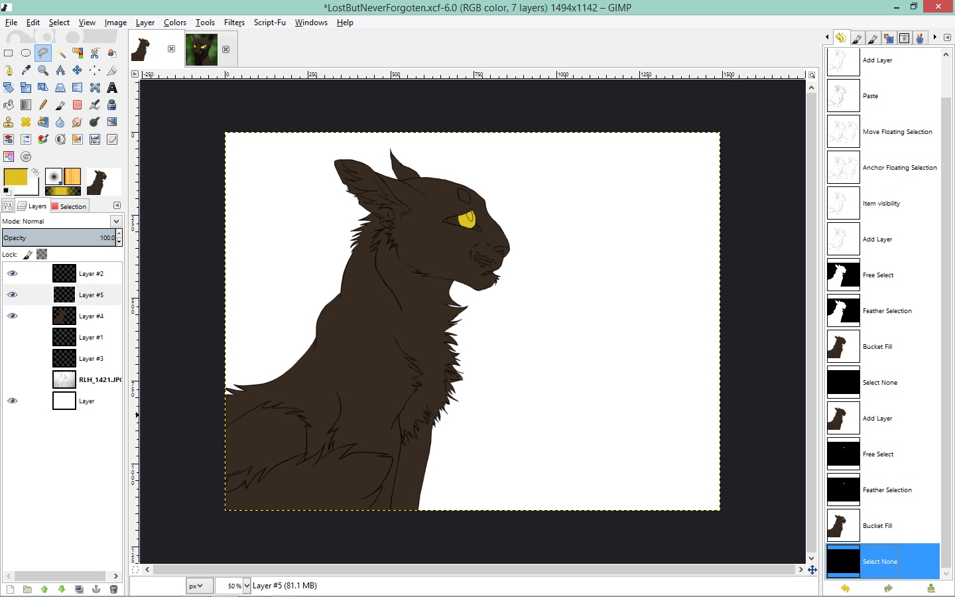The width and height of the screenshot is (955, 597).
Task: Swap foreground and background colors arrow
Action: [35, 172]
